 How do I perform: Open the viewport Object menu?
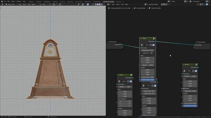(33, 4)
